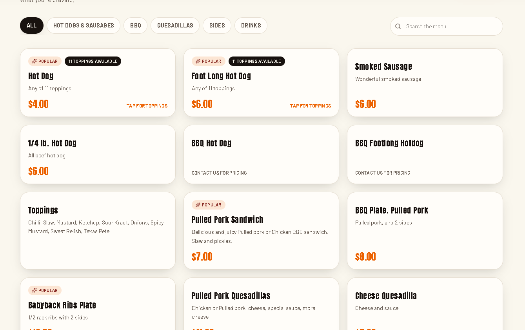Open the Hot Dog menu card title
The width and height of the screenshot is (525, 330).
pos(41,76)
